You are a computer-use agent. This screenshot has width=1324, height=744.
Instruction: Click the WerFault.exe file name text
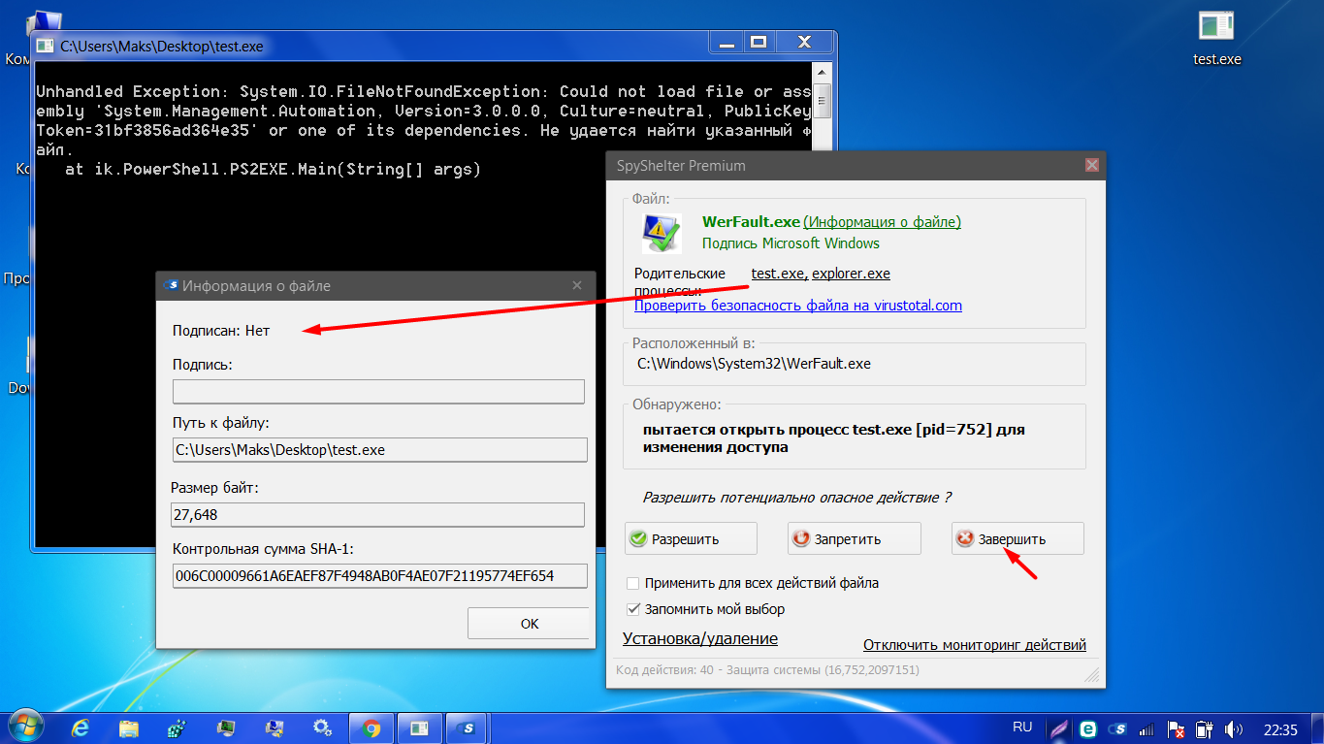751,222
